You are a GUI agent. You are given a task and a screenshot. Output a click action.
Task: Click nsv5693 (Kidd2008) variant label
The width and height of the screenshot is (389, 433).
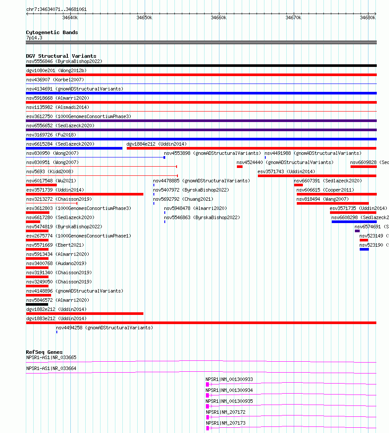pos(50,171)
